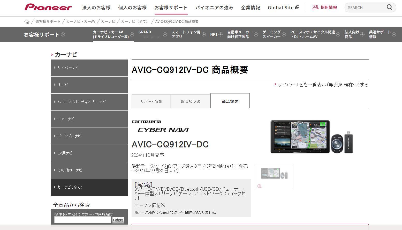Go to home via breadcrumb house icon
The height and width of the screenshot is (230, 402).
[x=27, y=22]
